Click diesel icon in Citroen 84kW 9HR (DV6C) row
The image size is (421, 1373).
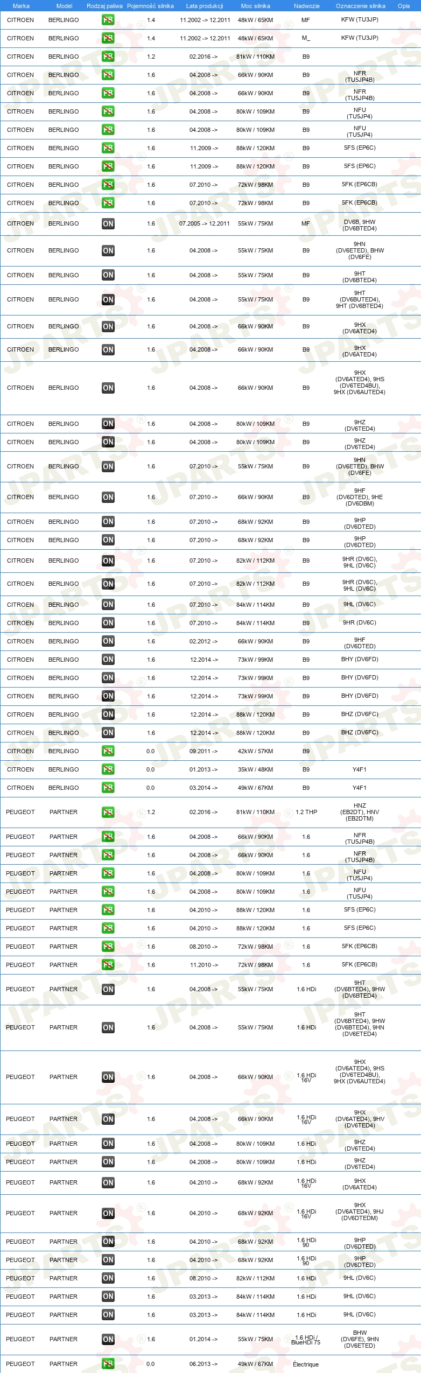(108, 623)
